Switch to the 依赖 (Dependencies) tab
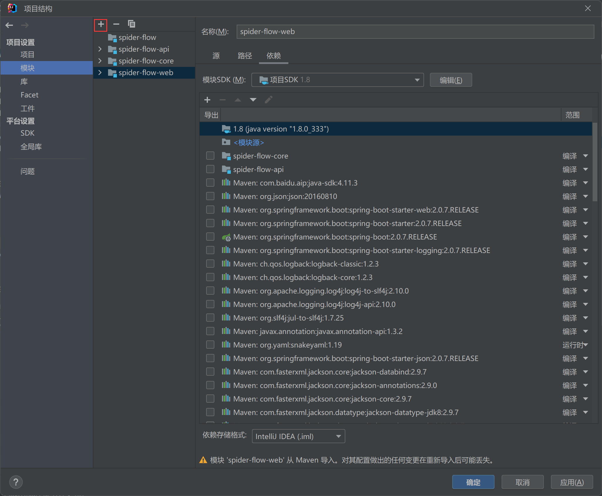The image size is (602, 496). point(274,56)
